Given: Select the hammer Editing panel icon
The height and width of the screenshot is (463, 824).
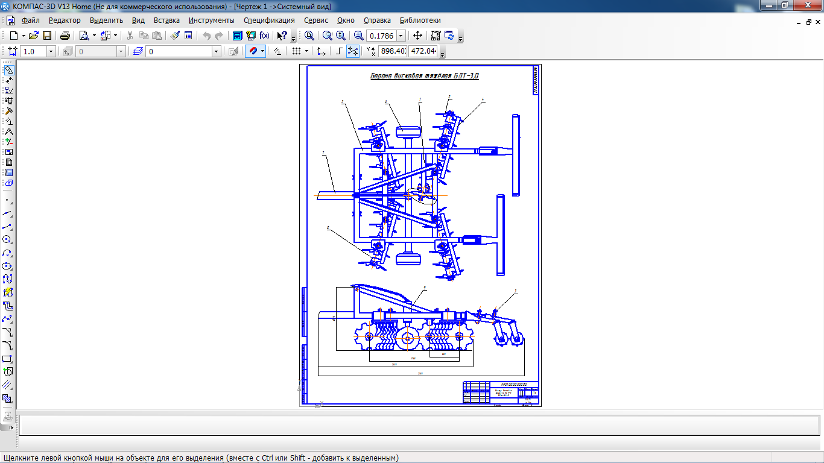Looking at the screenshot, I should coord(8,111).
